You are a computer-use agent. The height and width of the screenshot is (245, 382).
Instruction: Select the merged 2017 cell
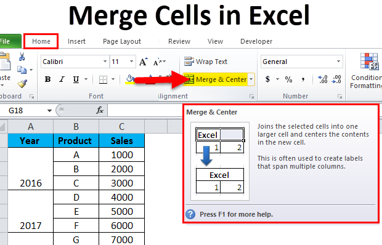30,211
